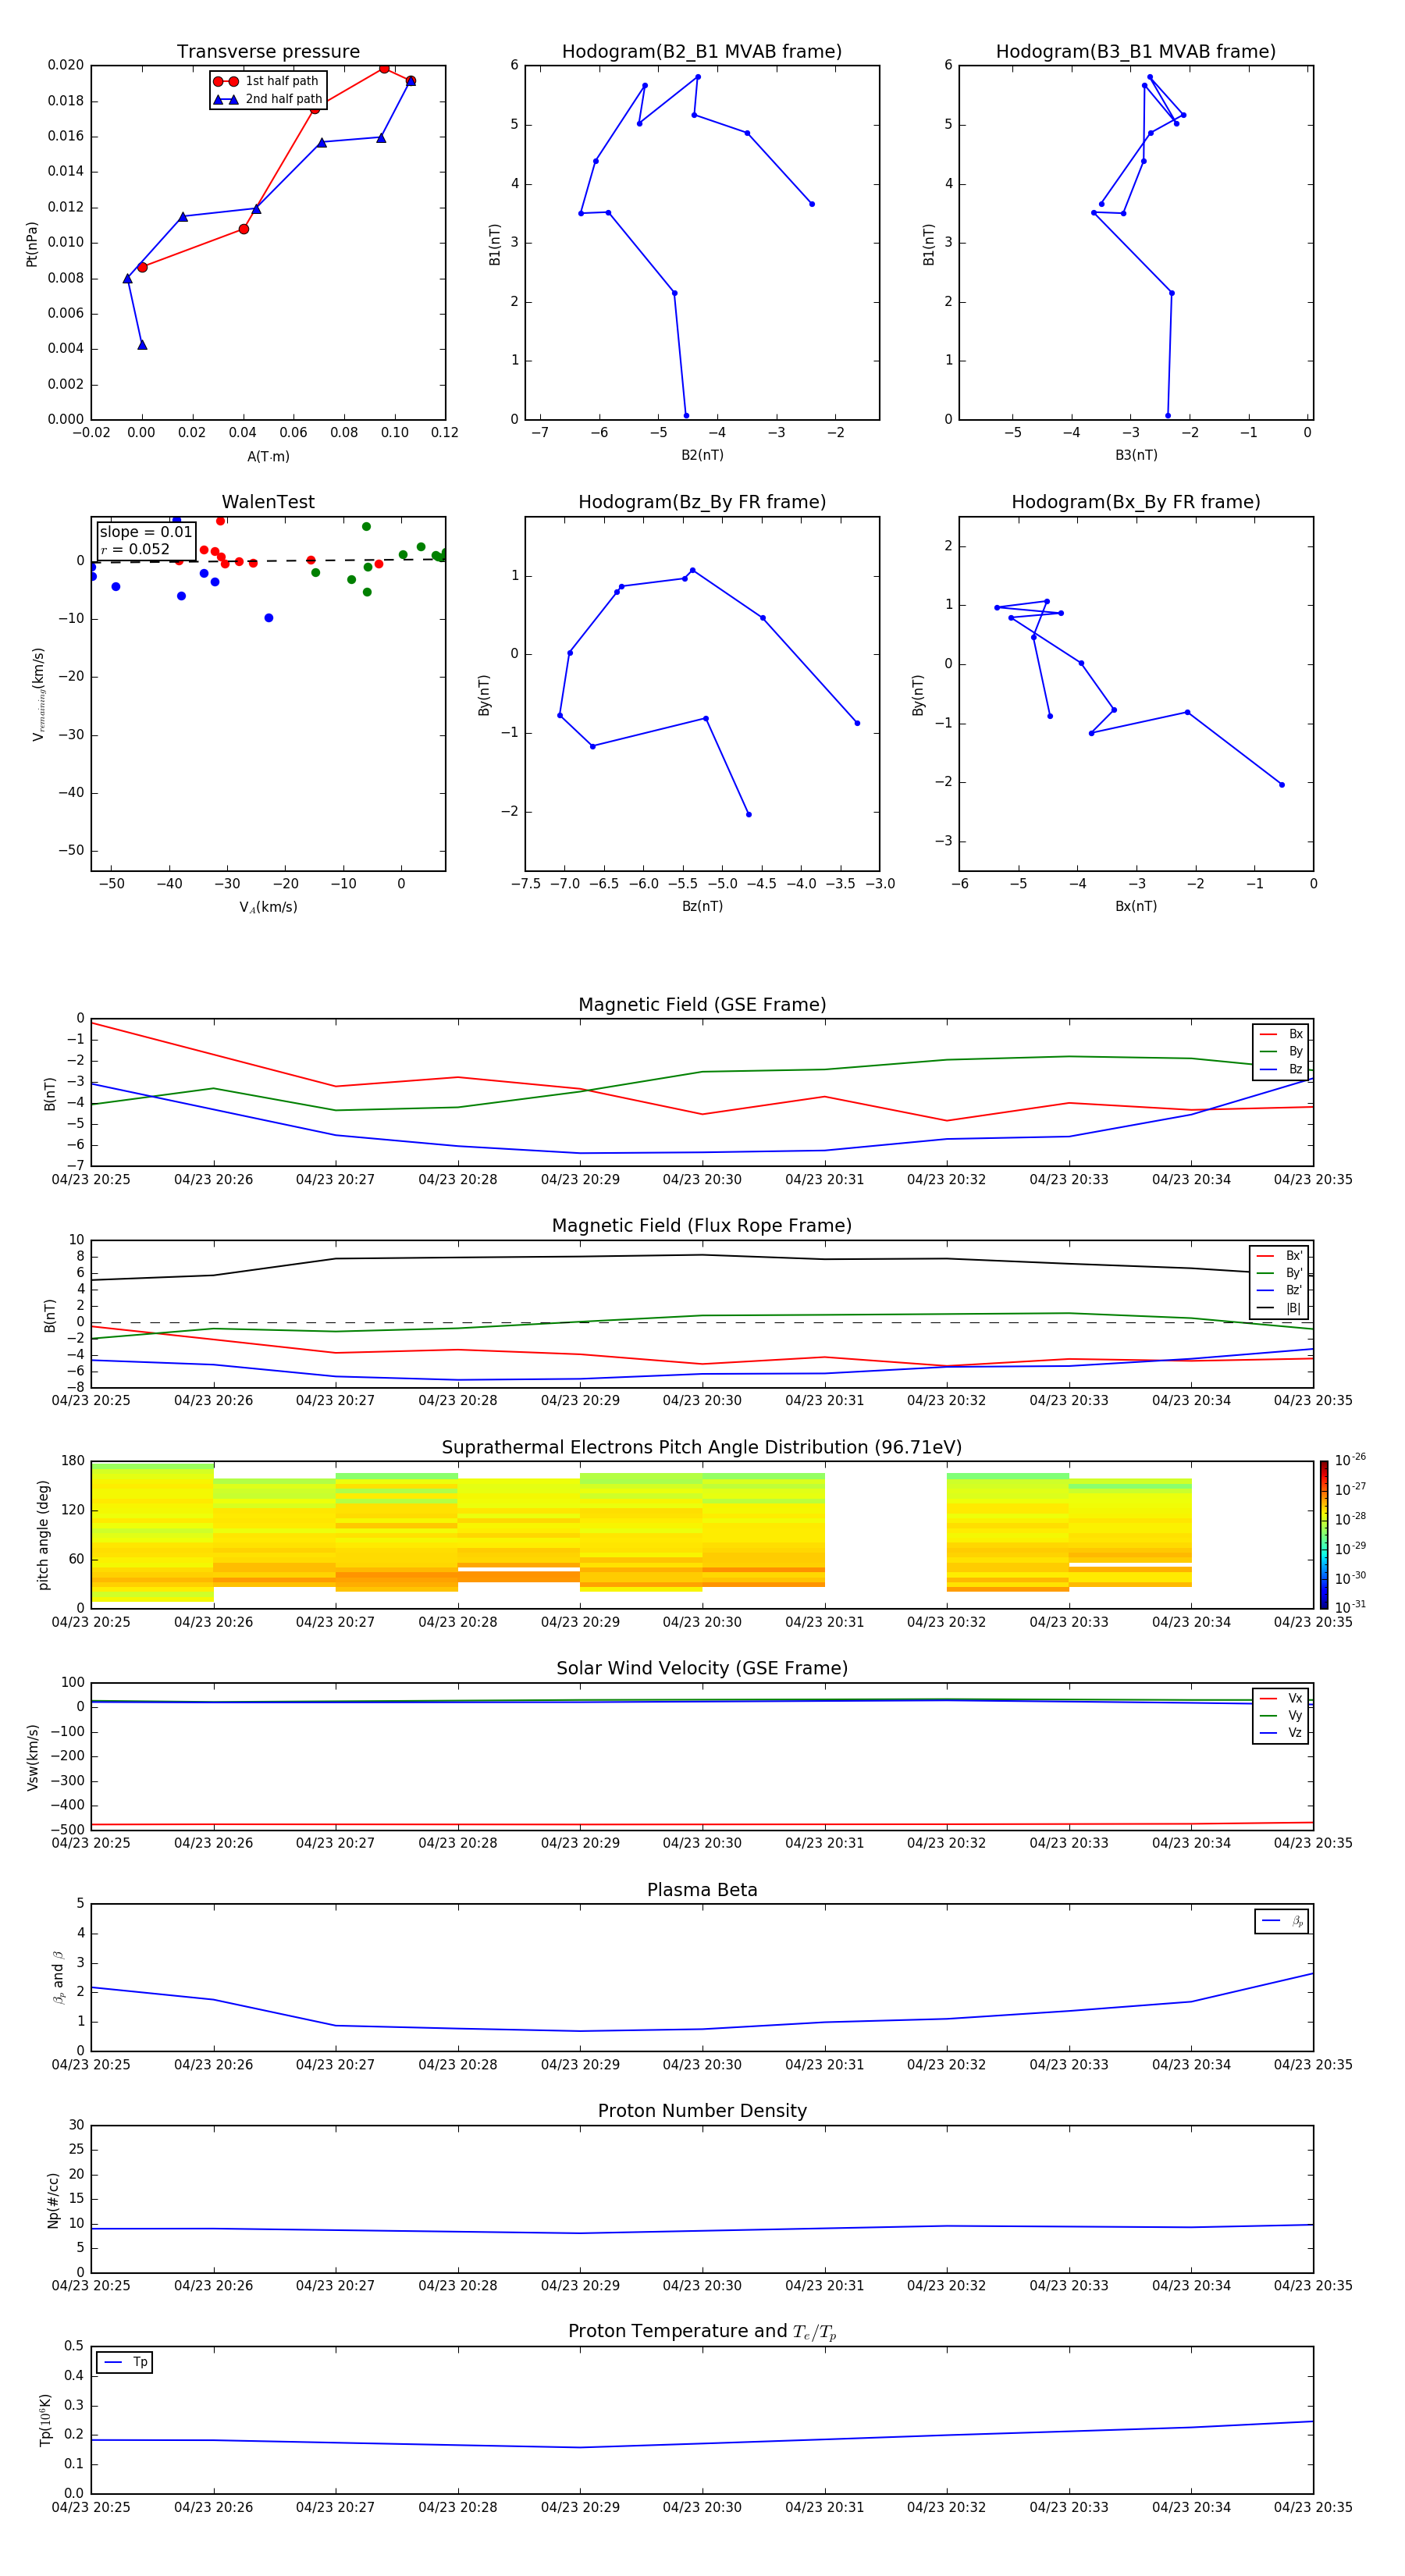Click By in the GSE magnetic field legend

pyautogui.click(x=1282, y=1051)
